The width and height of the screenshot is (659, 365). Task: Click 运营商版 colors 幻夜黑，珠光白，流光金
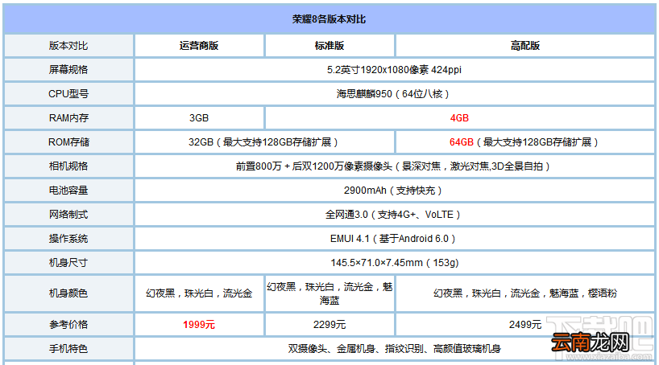coord(199,293)
